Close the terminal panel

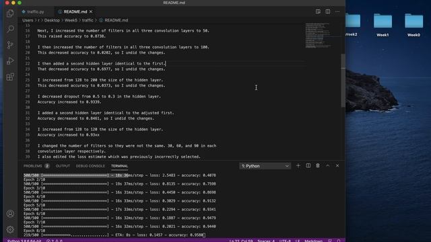[337, 166]
